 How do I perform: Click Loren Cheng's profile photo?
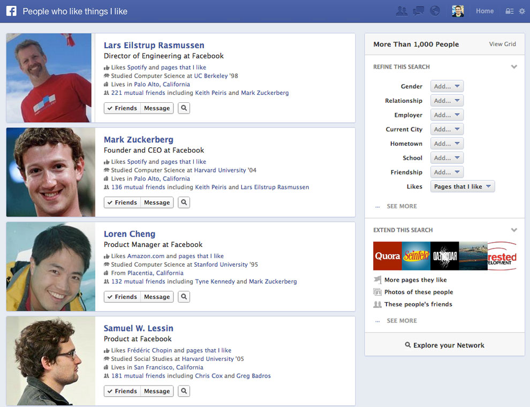coord(51,266)
